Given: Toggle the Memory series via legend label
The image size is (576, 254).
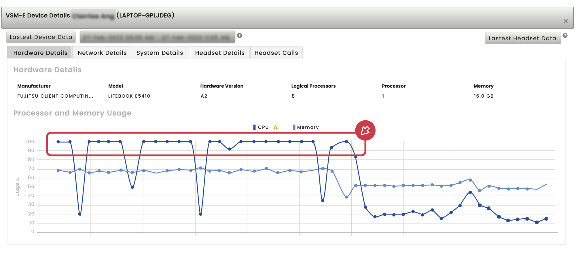Looking at the screenshot, I should pos(308,127).
